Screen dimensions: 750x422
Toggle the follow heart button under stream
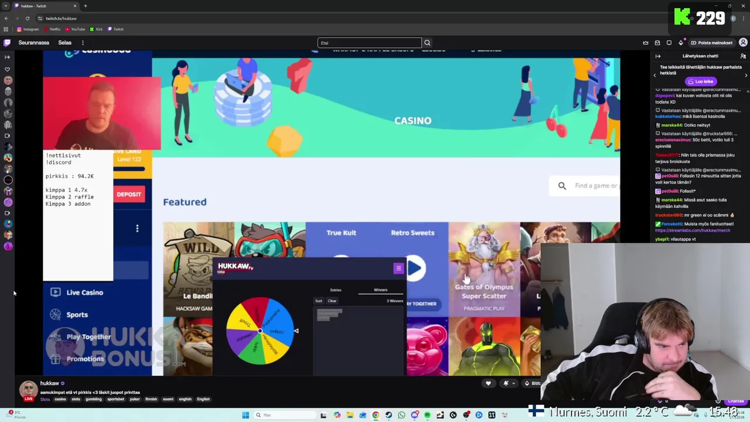488,383
